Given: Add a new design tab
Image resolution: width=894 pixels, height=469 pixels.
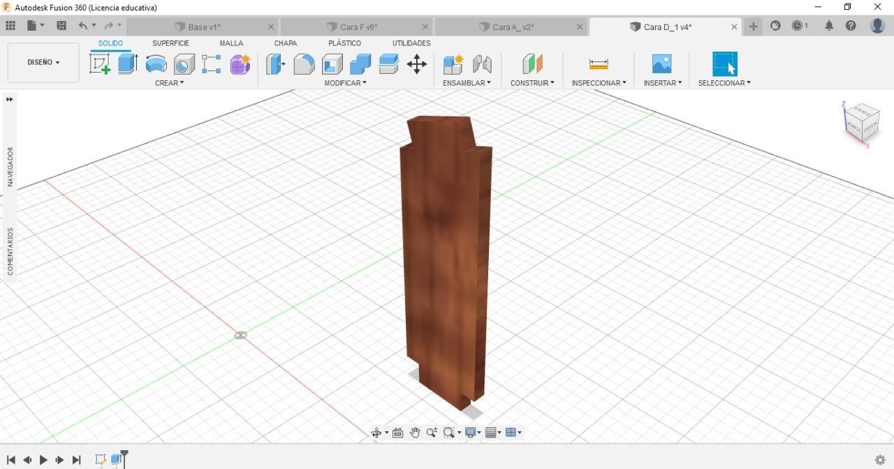Looking at the screenshot, I should coord(753,27).
